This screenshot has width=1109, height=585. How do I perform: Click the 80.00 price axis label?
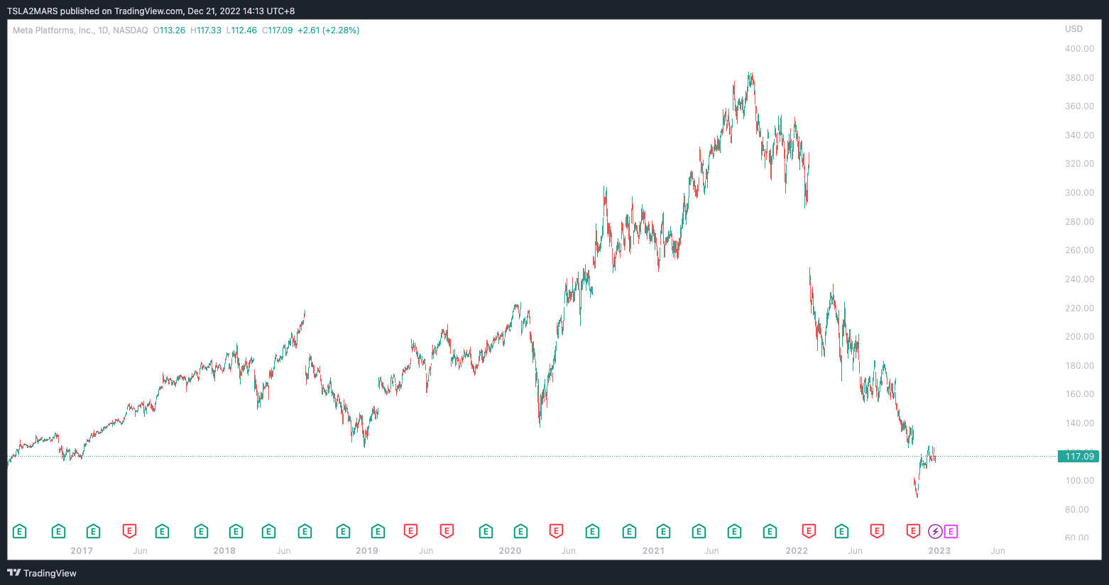tap(1077, 510)
